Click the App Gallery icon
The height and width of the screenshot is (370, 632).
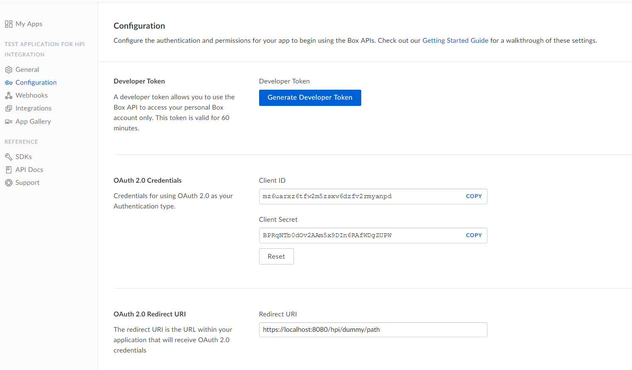coord(8,122)
